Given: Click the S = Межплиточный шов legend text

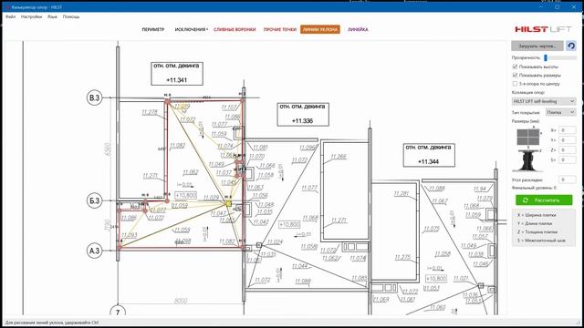Looking at the screenshot, I should pyautogui.click(x=541, y=241).
